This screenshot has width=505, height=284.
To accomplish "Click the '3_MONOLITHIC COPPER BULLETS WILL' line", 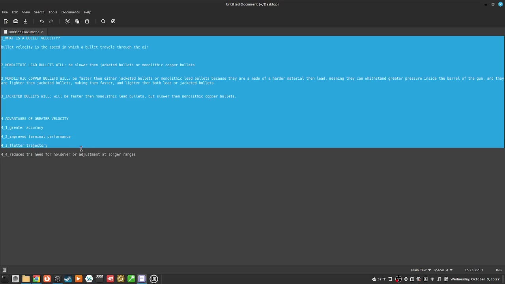I will click(252, 80).
